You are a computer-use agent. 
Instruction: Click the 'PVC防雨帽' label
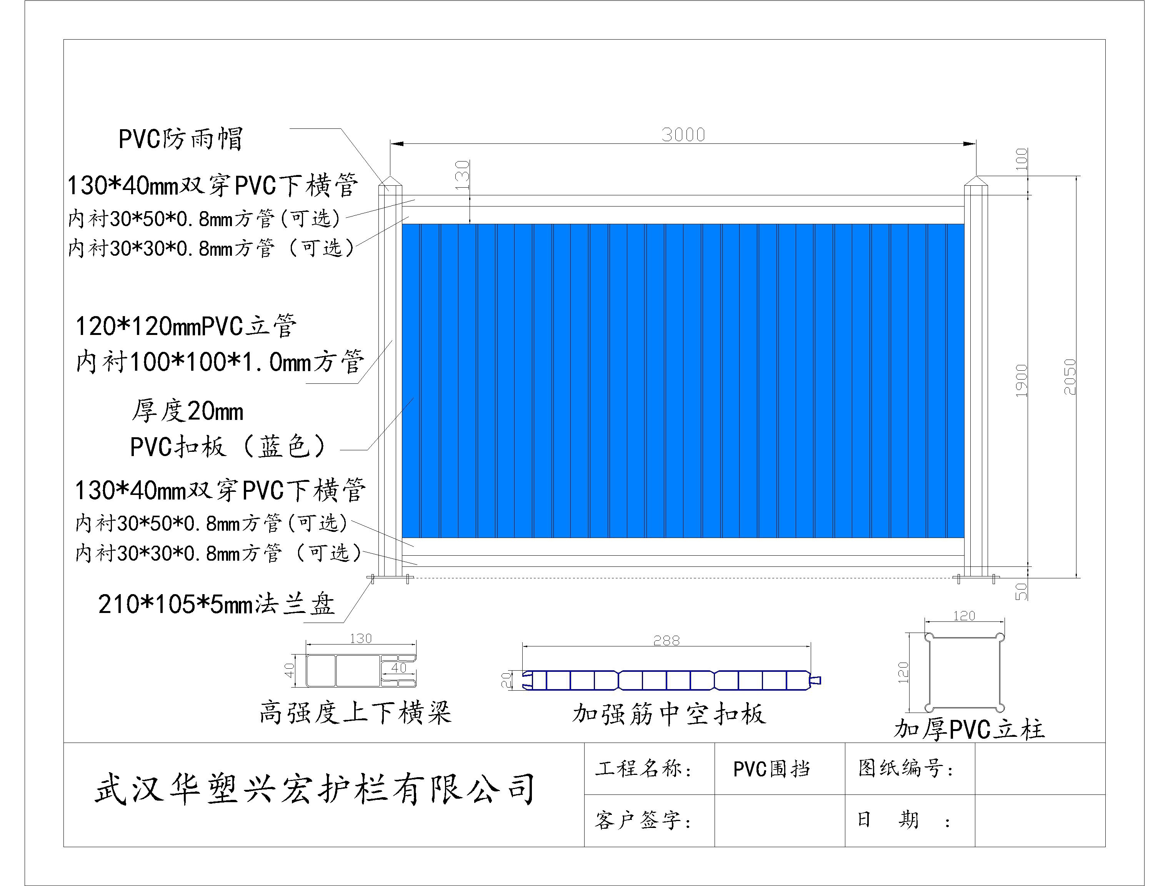[x=181, y=139]
